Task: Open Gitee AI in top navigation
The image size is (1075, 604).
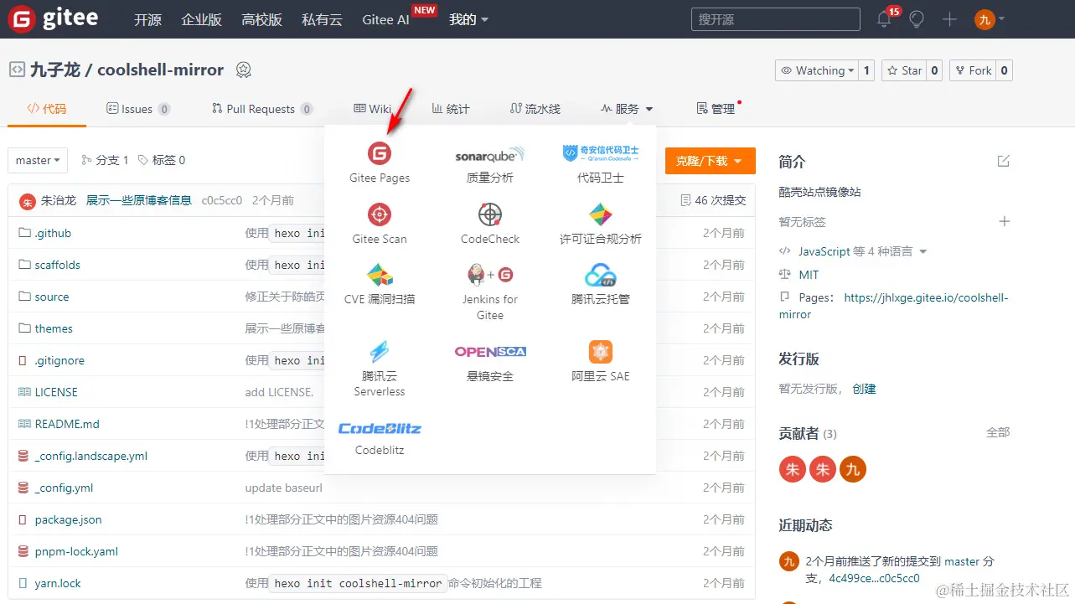Action: click(385, 19)
